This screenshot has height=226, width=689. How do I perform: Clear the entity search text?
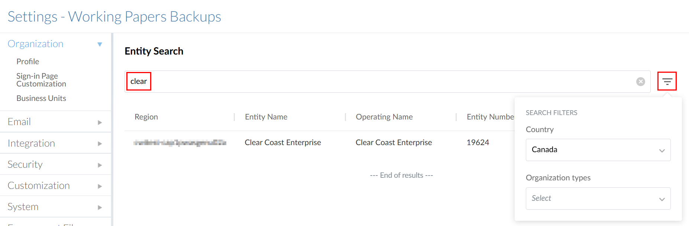[x=640, y=82]
